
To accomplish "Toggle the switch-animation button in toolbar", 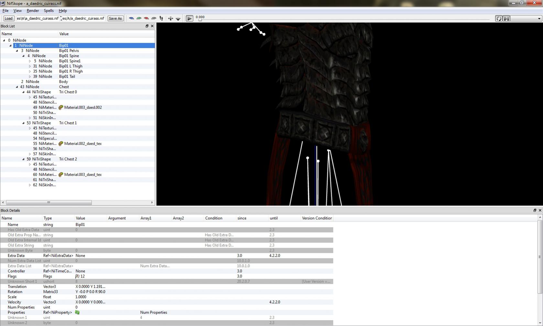I will [506, 18].
